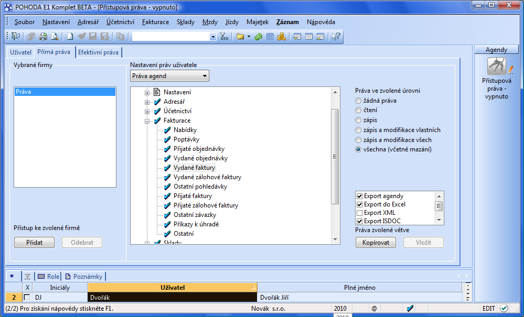524x317 pixels.
Task: Open the Fakturace menu
Action: click(155, 22)
